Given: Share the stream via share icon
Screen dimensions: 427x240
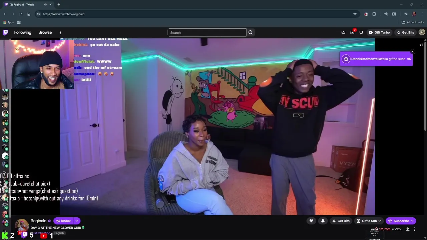Looking at the screenshot, I should 407,229.
